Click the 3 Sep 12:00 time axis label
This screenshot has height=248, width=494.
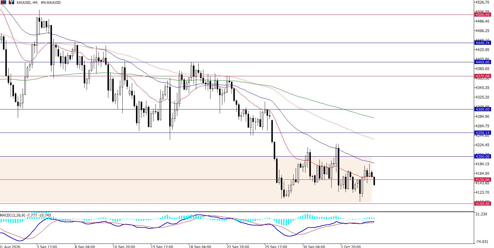tap(47, 246)
